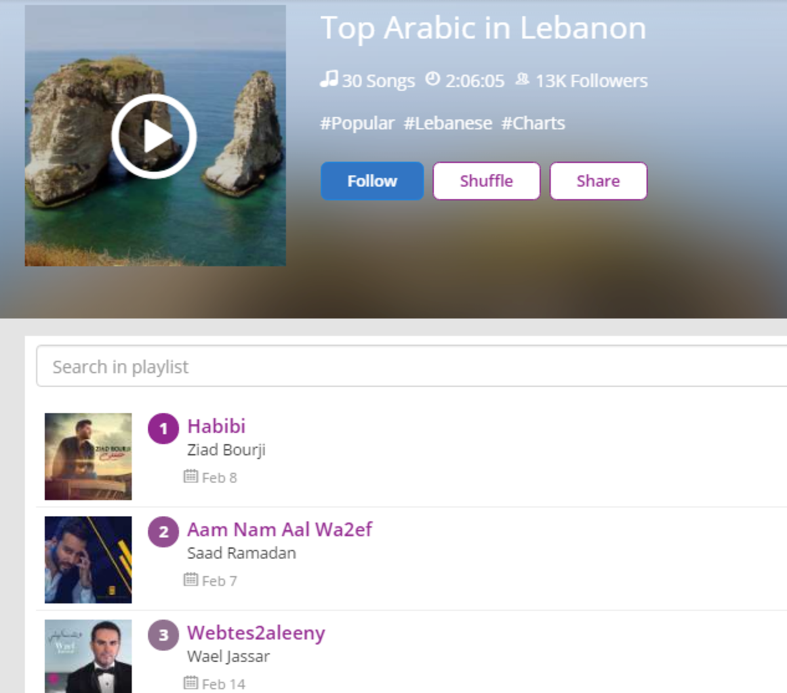Open the song Habibi
787x693 pixels.
[216, 426]
